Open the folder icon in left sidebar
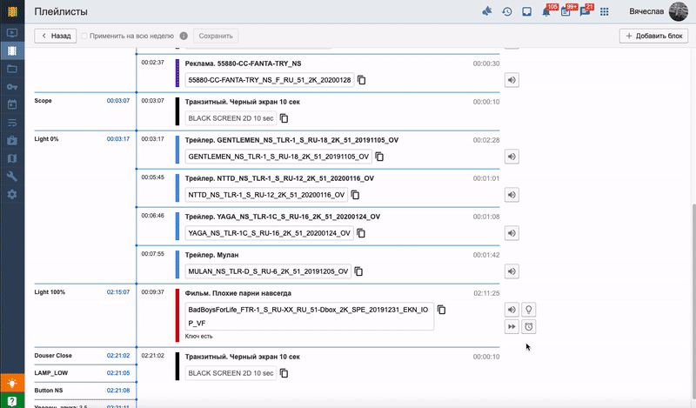Image resolution: width=696 pixels, height=408 pixels. coord(12,69)
